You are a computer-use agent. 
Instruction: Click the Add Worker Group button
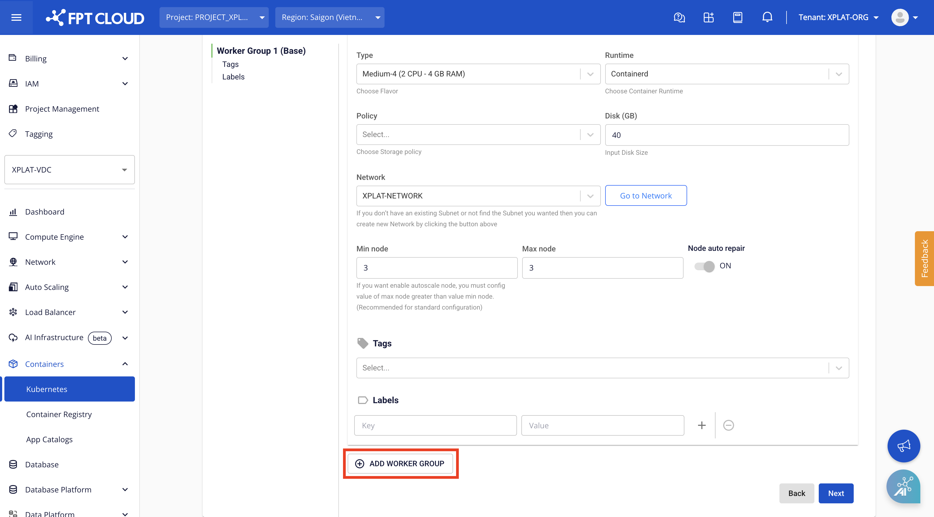pos(400,464)
